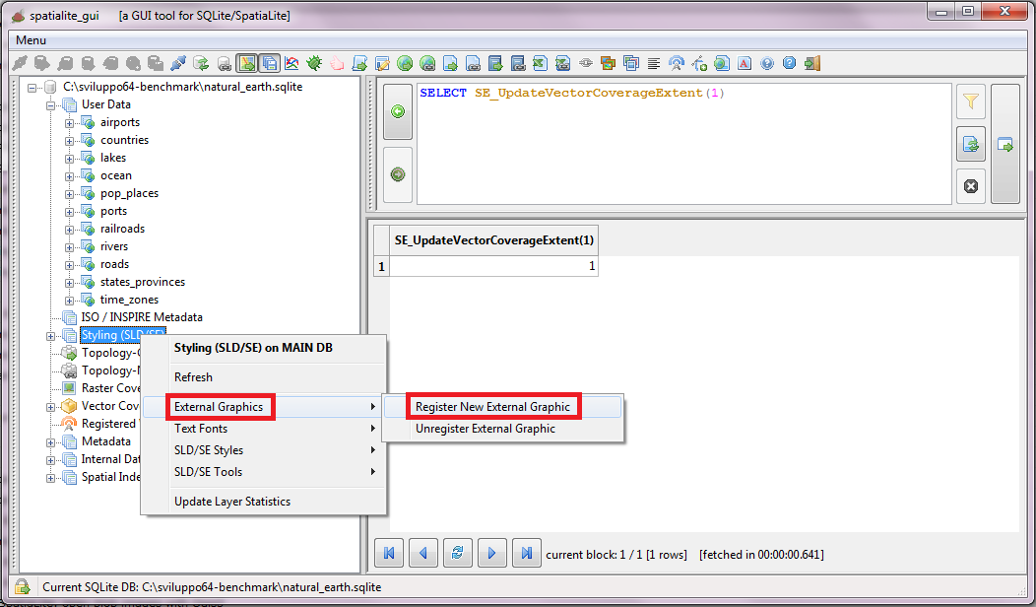
Task: Click 'Current SQLite DB' status bar text
Action: click(212, 587)
